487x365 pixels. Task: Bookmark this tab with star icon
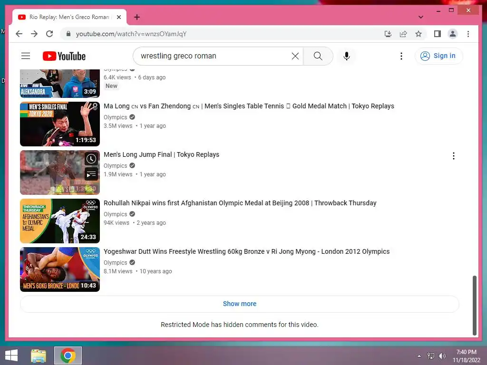[x=419, y=34]
